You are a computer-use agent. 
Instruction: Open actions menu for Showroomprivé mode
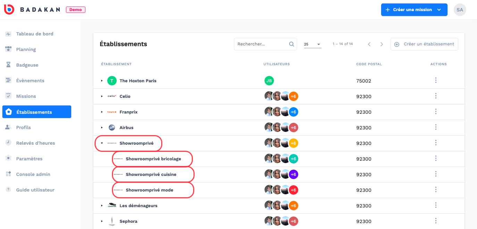coord(436,190)
